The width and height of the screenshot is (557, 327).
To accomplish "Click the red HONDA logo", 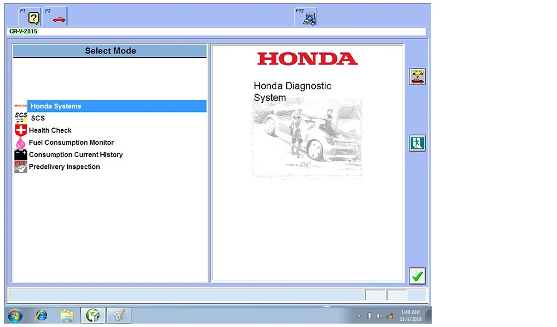I will click(x=307, y=58).
